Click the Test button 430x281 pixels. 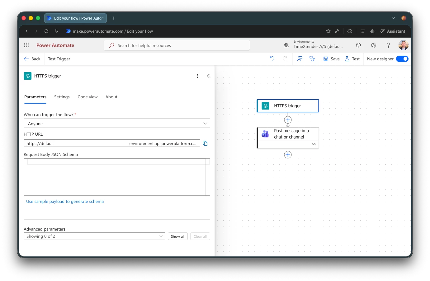(x=352, y=59)
